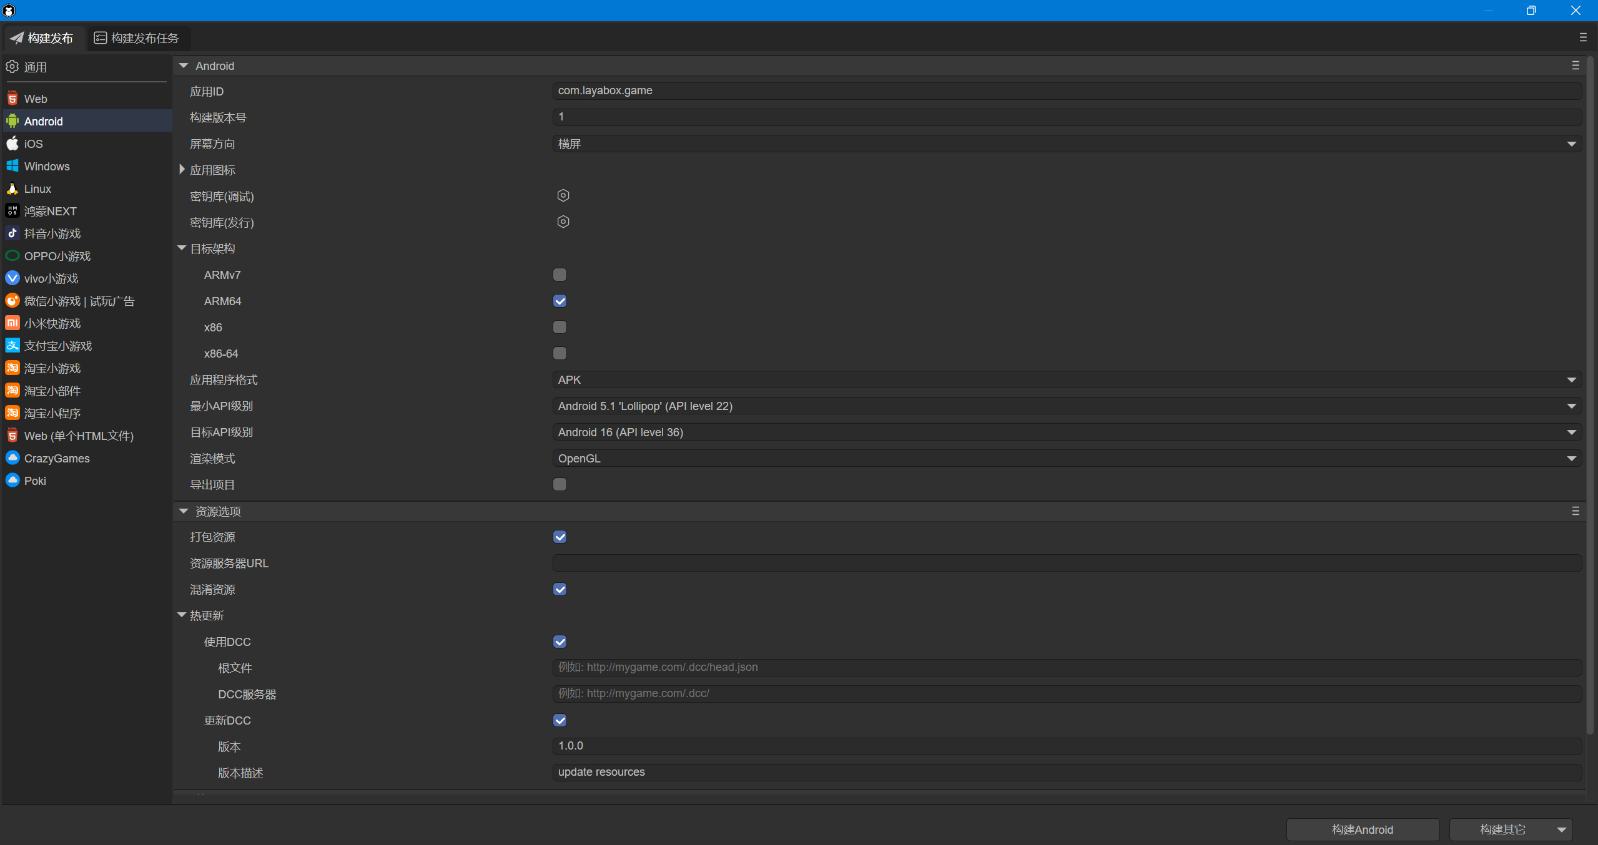1598x845 pixels.
Task: Open the 目标API级别 dropdown
Action: (x=1066, y=432)
